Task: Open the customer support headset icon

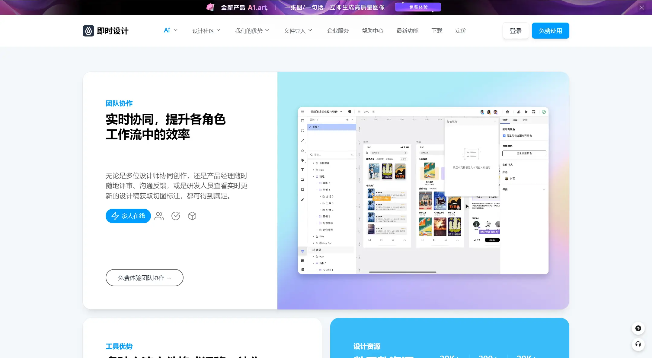Action: point(638,345)
